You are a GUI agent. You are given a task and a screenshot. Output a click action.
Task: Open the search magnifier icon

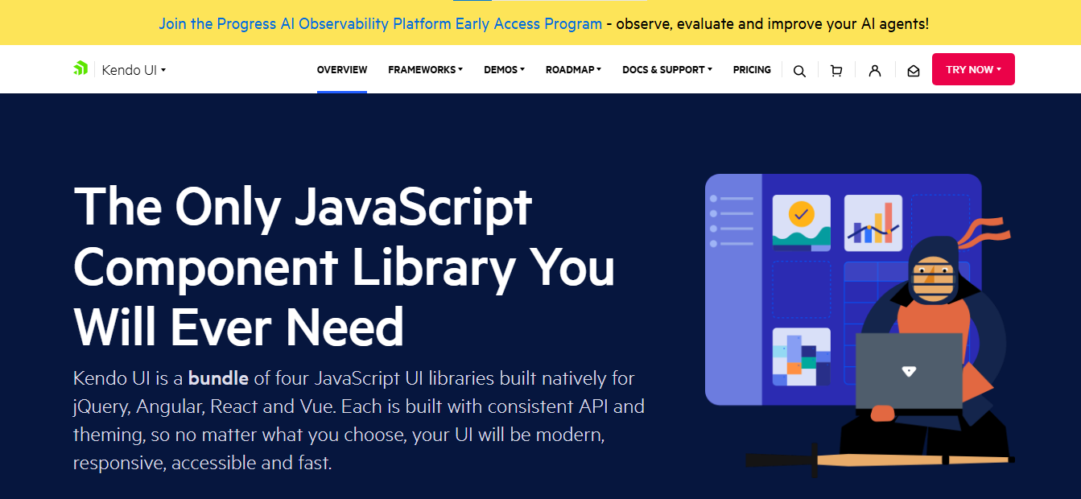[799, 71]
